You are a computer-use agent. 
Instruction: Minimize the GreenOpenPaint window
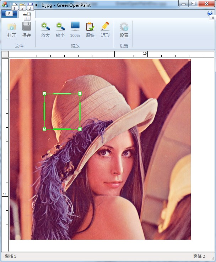(x=184, y=4)
